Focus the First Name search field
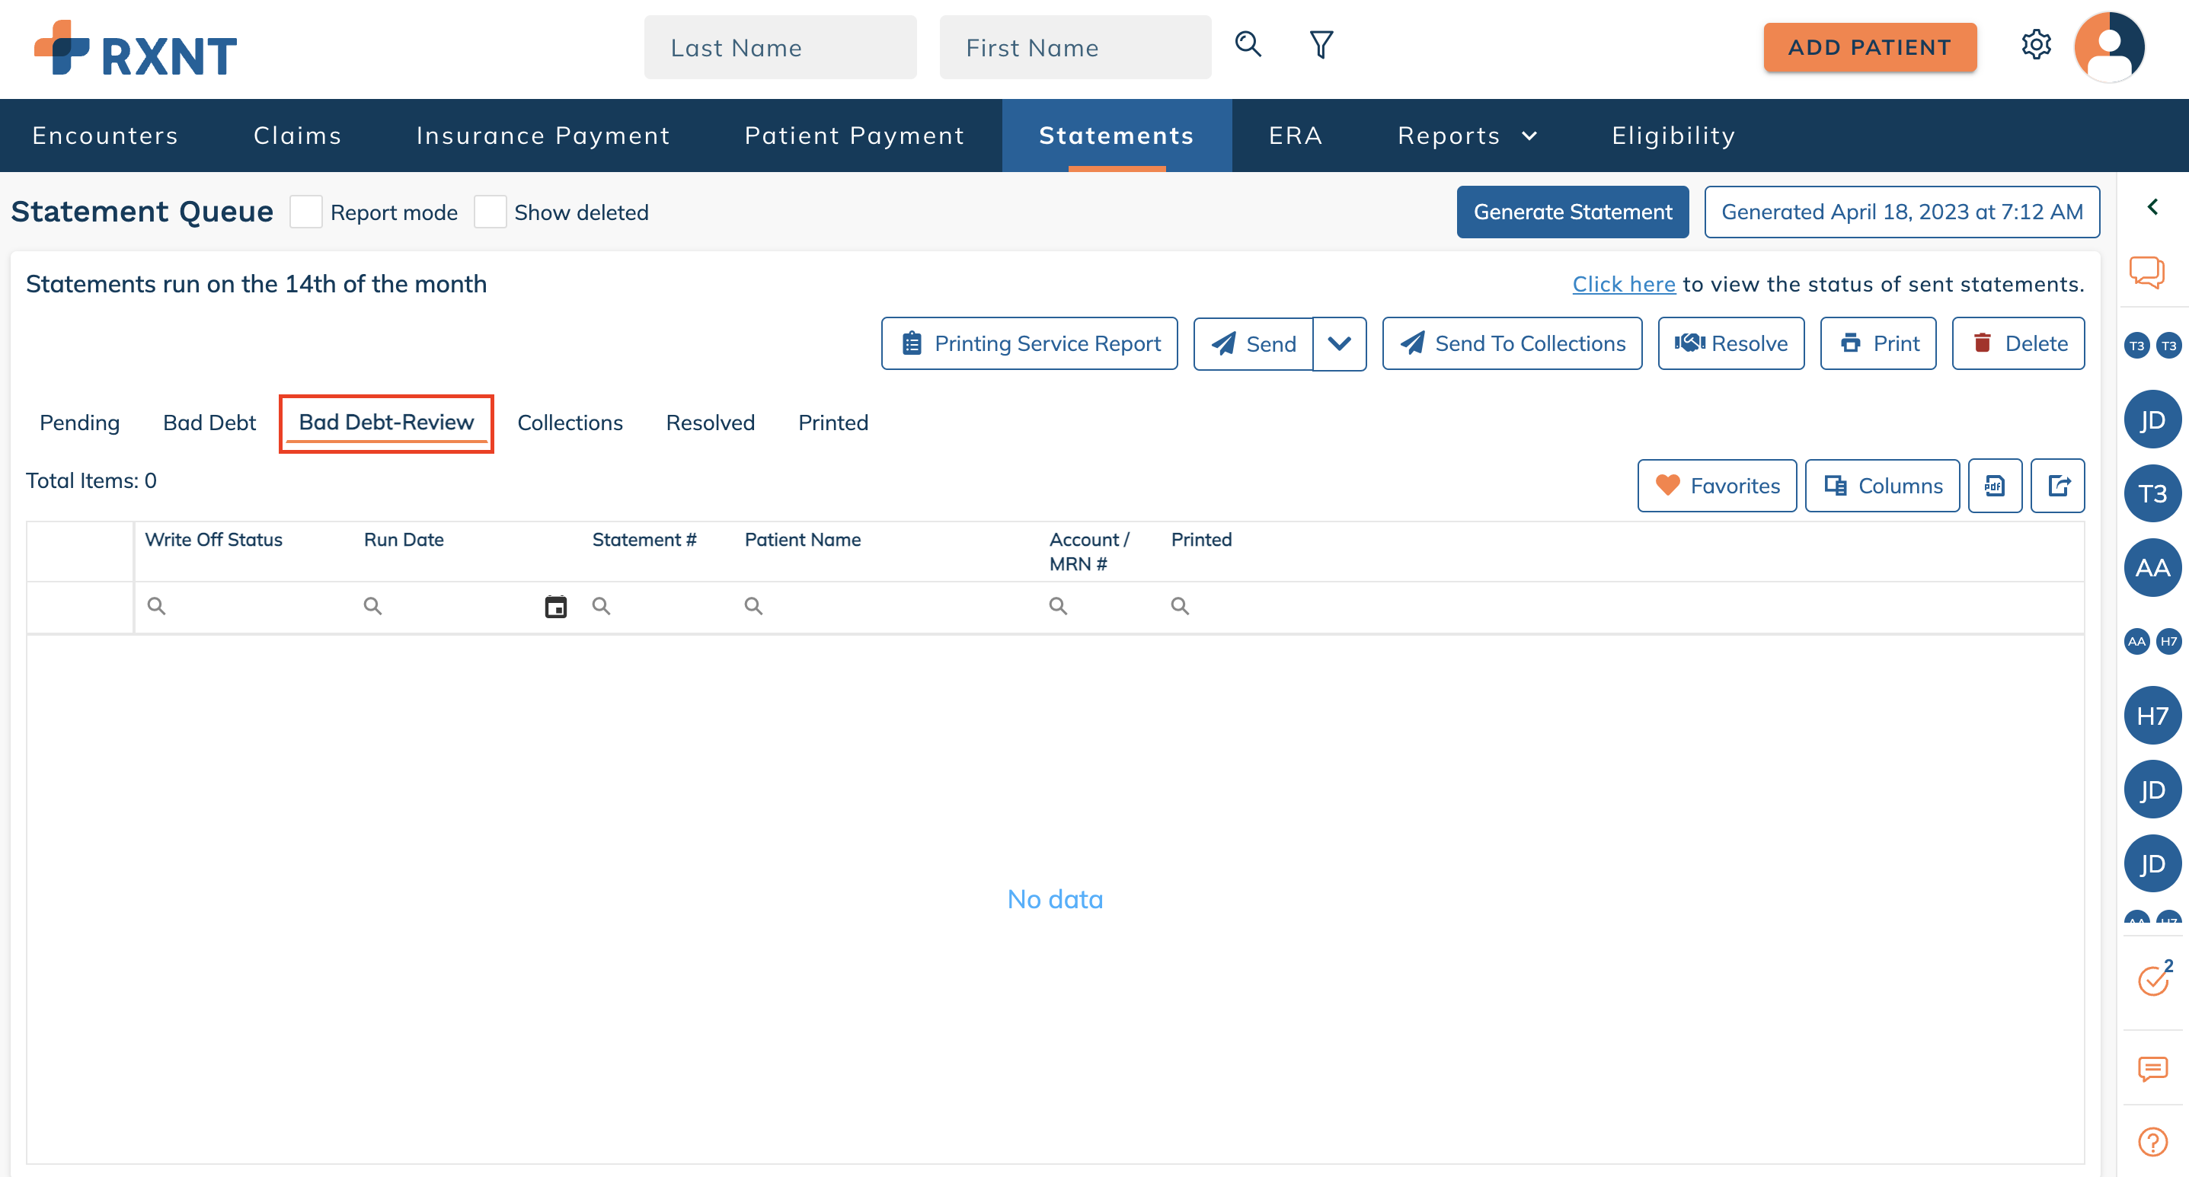The width and height of the screenshot is (2189, 1177). (1075, 47)
